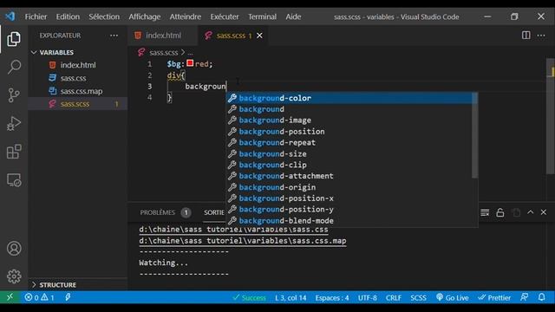Change line ending via CRLF item

[393, 298]
